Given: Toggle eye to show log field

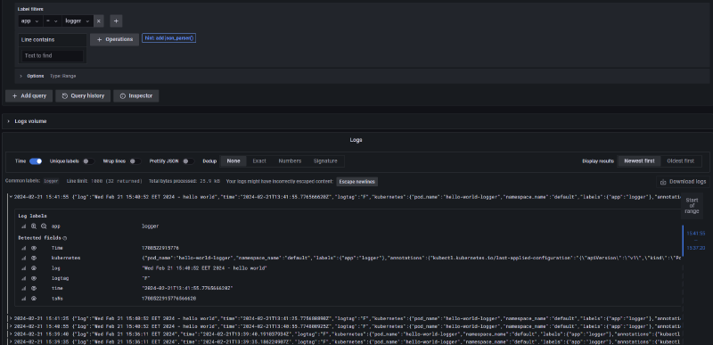Looking at the screenshot, I should coord(34,268).
